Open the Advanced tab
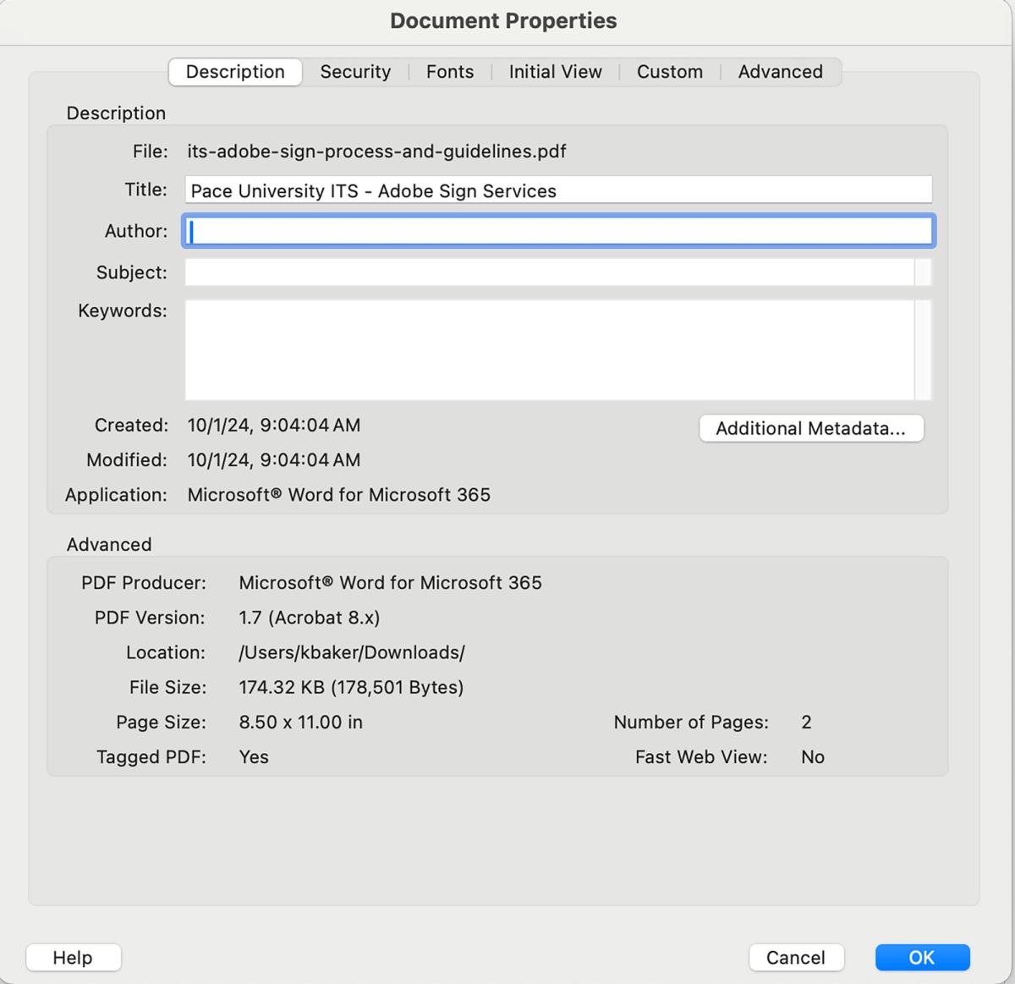Screen dimensions: 1015x984 781,72
